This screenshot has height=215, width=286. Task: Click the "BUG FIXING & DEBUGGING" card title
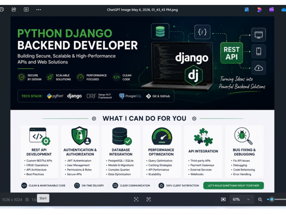click(244, 152)
